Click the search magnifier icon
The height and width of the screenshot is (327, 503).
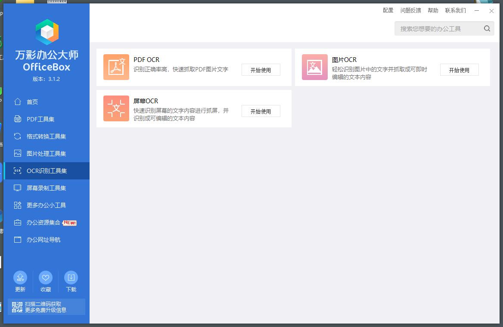(x=487, y=28)
